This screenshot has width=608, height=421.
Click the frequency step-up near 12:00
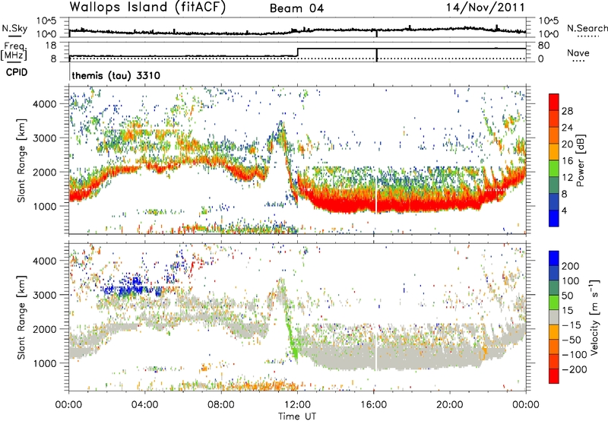coord(297,52)
